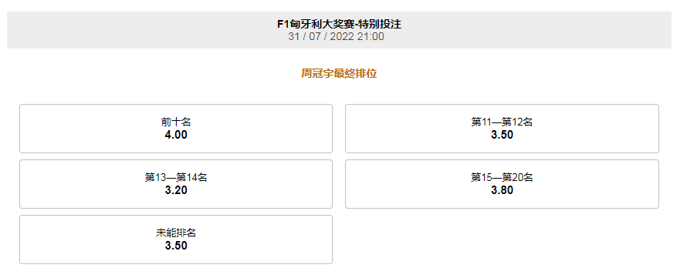680x278 pixels.
Task: Click the 3.50 odds under 未能排名
Action: click(x=176, y=246)
